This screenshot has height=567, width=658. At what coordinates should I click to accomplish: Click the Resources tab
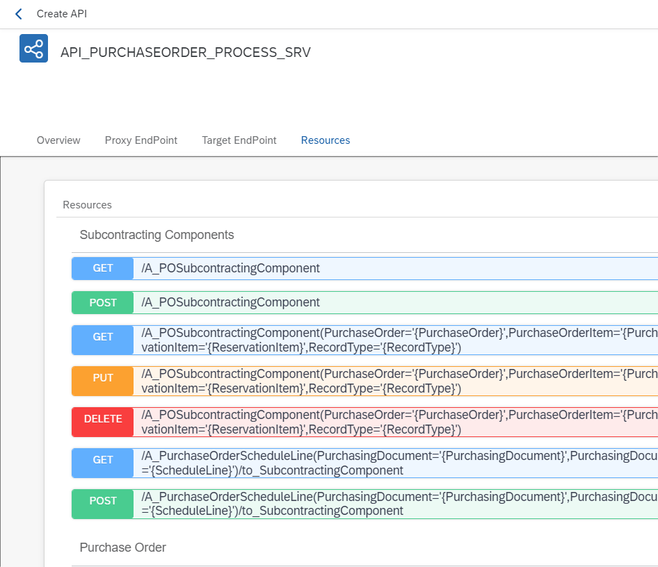coord(326,140)
